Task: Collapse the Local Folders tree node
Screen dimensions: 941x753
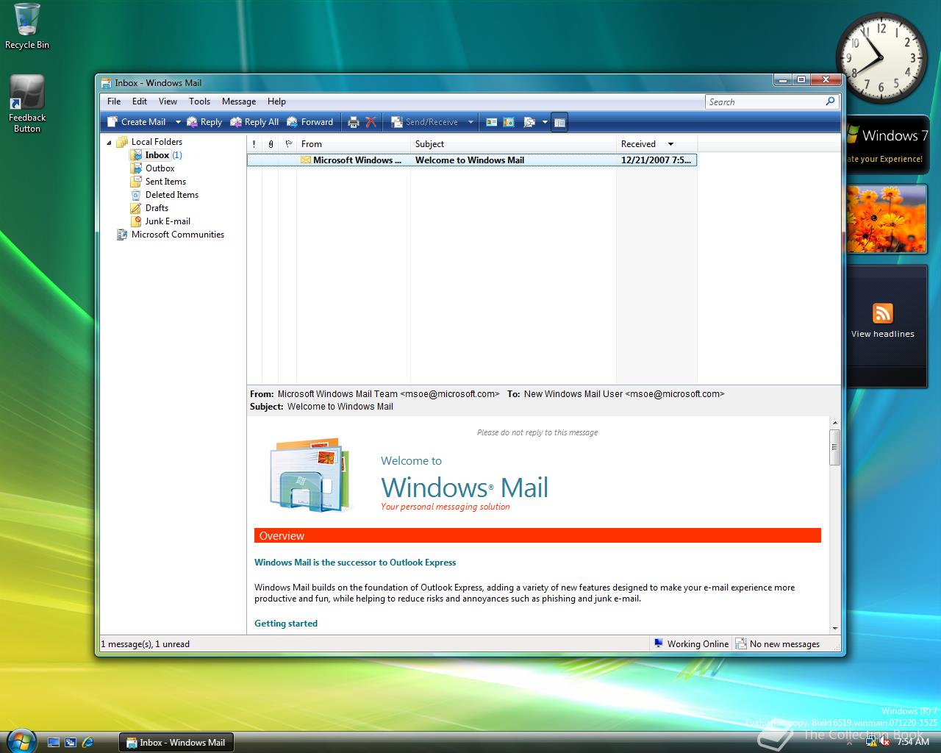Action: 110,142
